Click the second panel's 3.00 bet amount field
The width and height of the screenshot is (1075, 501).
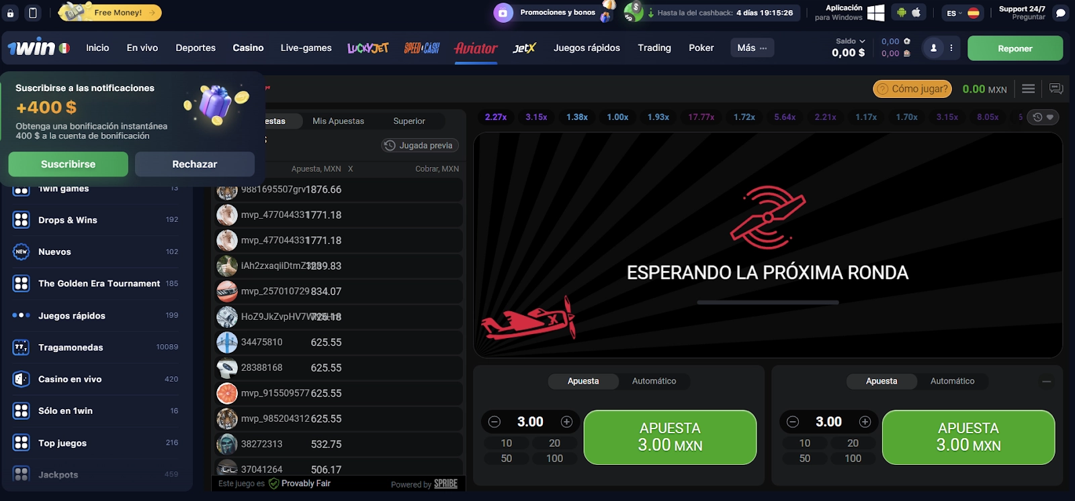pos(828,422)
